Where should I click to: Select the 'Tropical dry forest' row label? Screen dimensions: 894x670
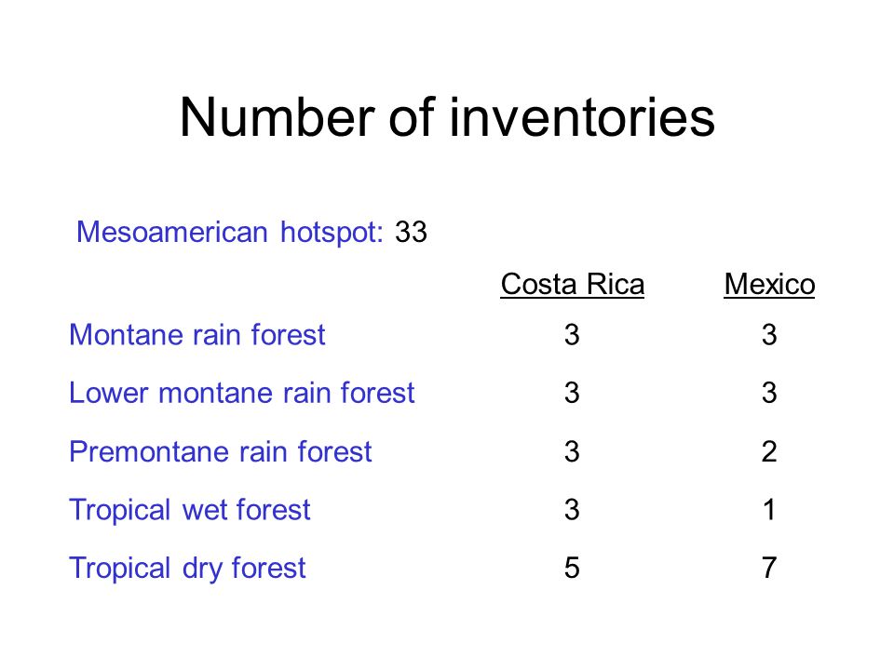[x=187, y=568]
